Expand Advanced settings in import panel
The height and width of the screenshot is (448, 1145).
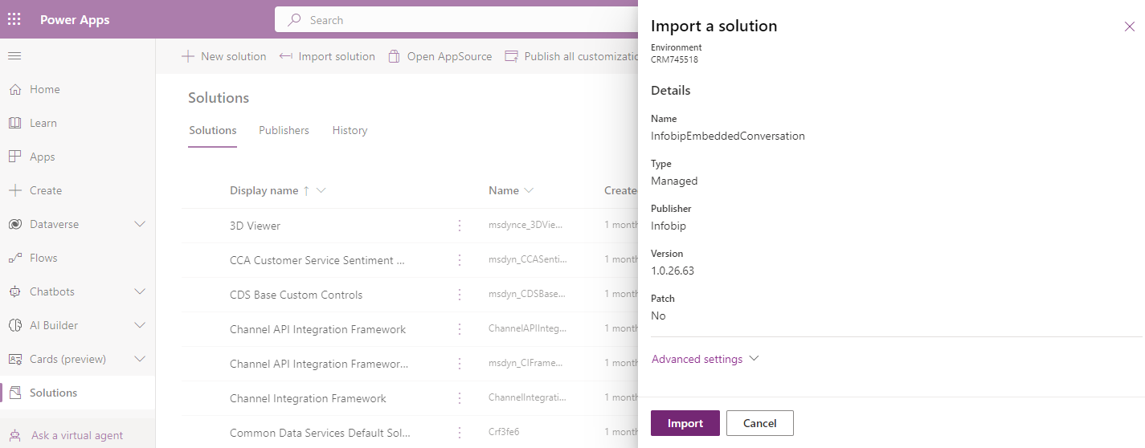coord(705,359)
